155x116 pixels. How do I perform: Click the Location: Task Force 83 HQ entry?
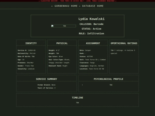pos(92,69)
